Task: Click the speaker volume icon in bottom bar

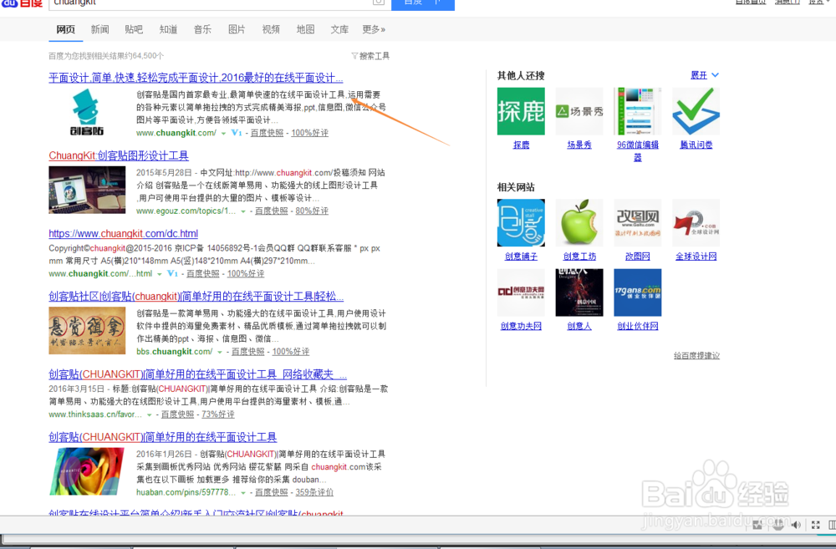Action: (796, 525)
